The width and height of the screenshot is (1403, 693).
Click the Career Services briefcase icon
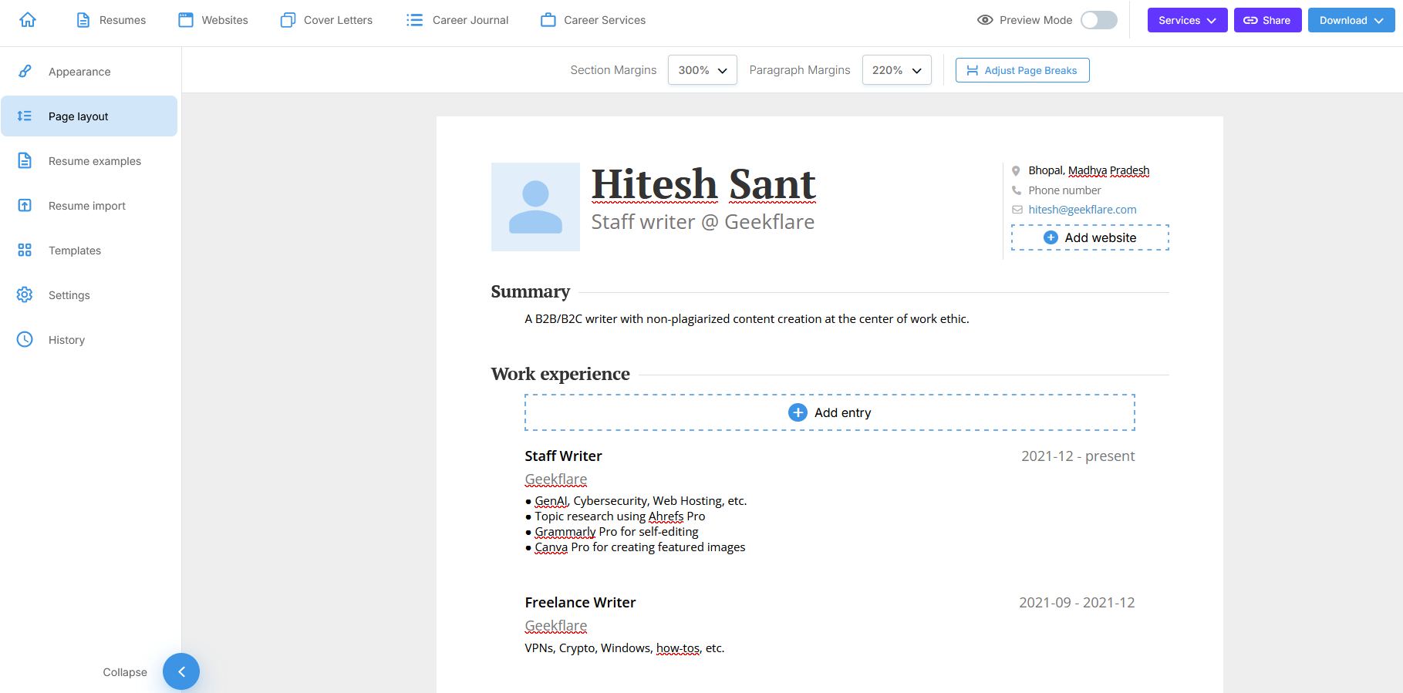(x=548, y=20)
